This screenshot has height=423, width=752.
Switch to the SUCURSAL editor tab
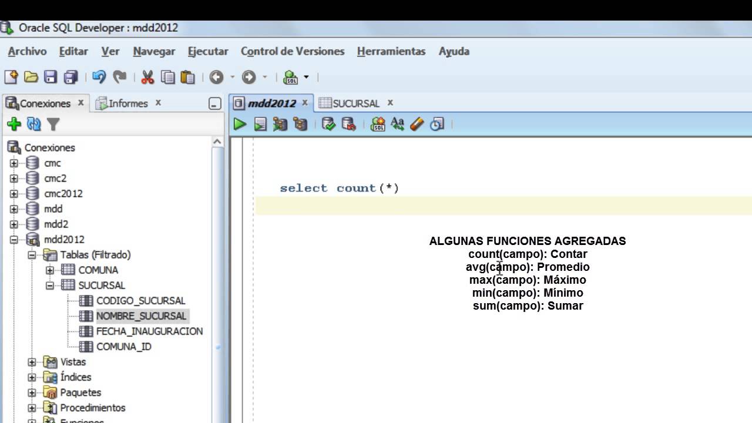[x=356, y=103]
